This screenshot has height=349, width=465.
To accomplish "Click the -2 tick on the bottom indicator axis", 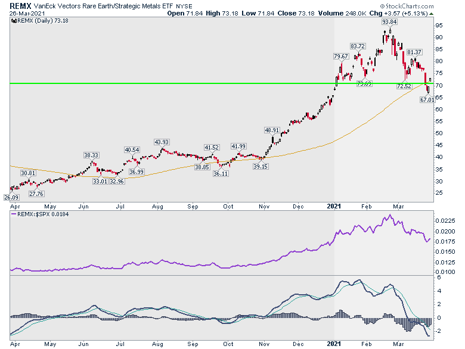I will point(438,331).
